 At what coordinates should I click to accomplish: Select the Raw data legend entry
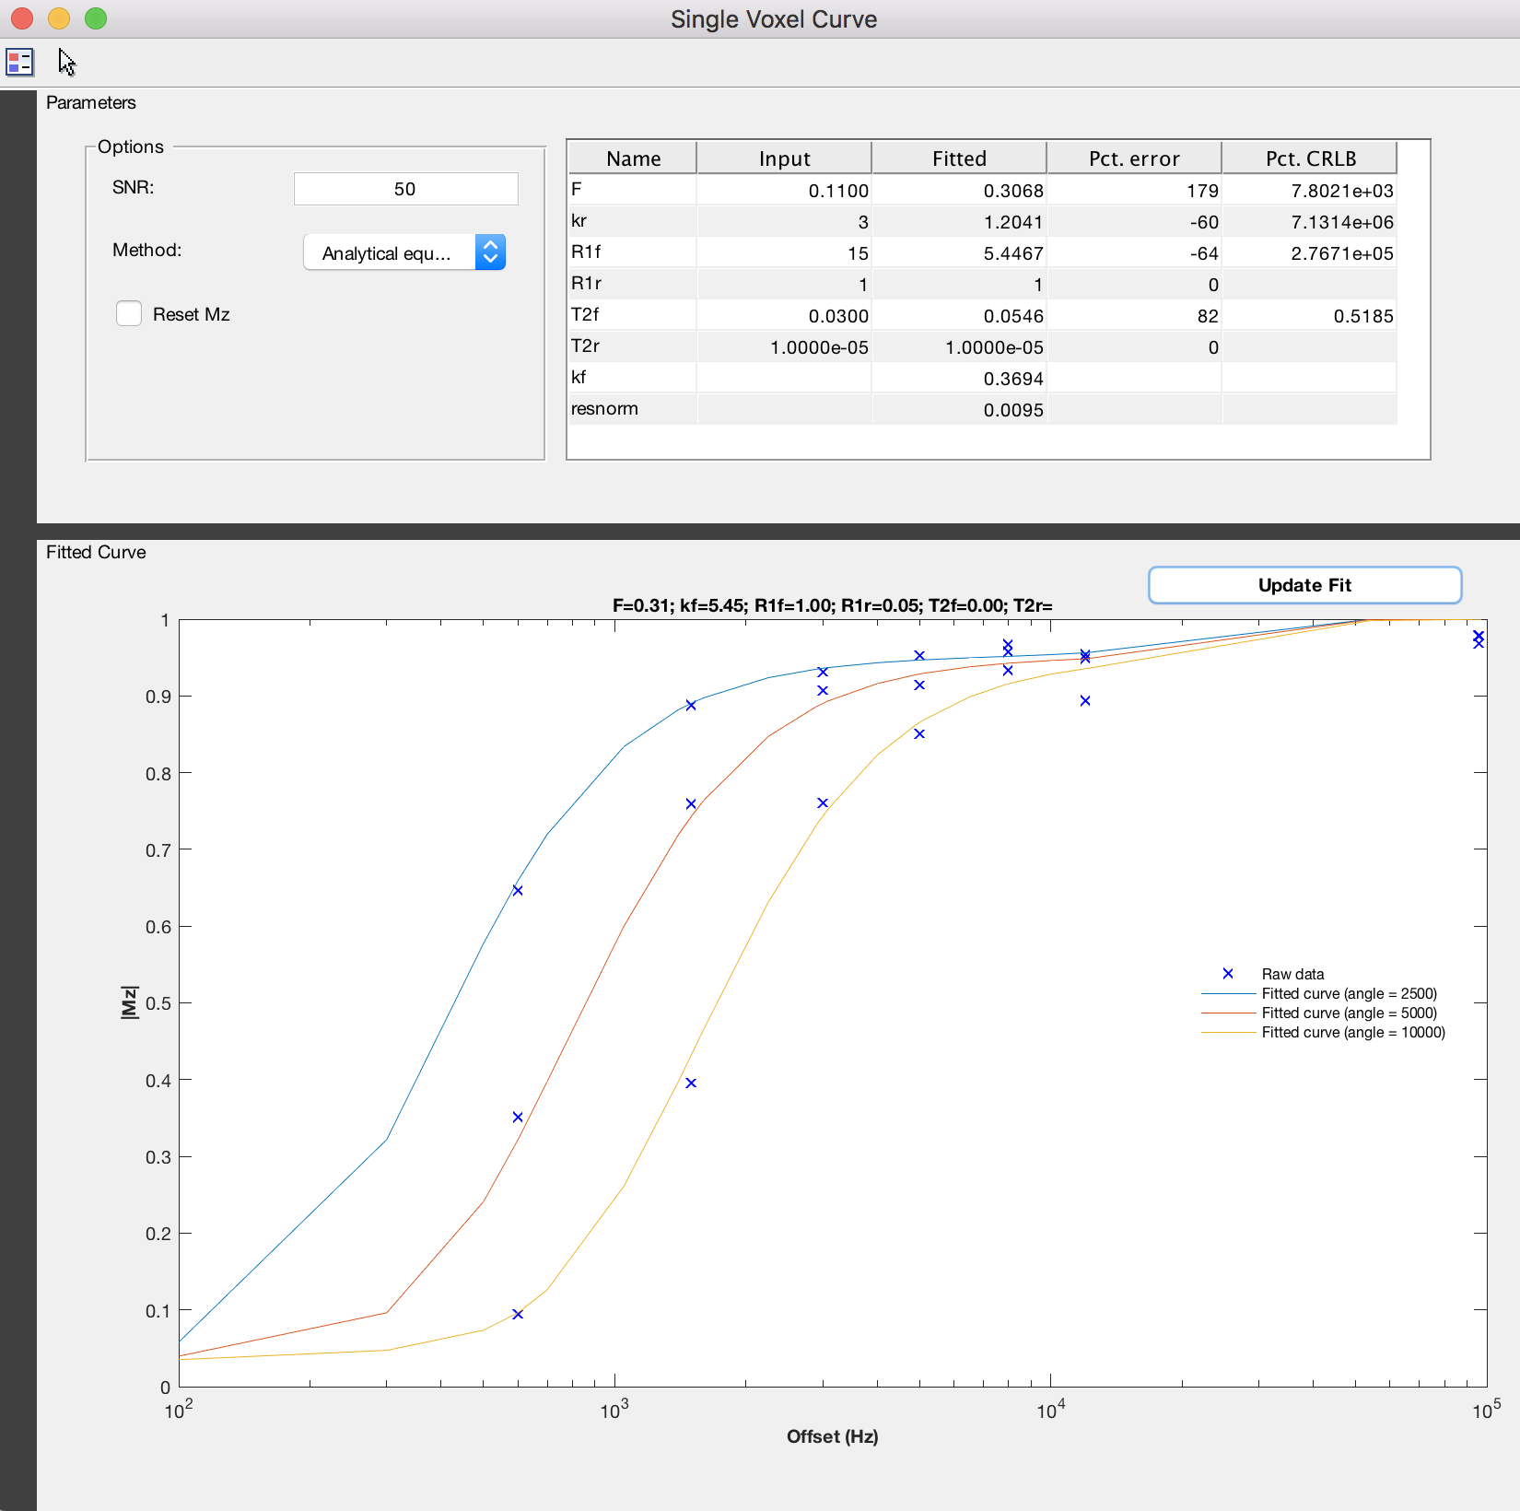click(x=1292, y=974)
